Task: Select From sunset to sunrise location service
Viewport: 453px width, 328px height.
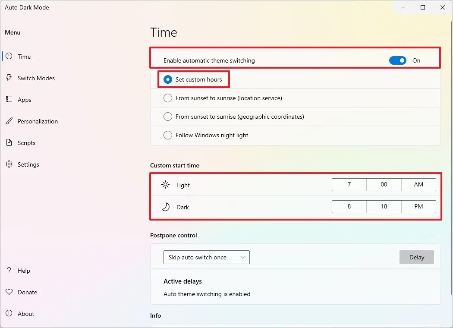Action: click(x=168, y=98)
